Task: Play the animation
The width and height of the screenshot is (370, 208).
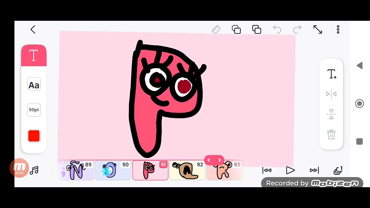Action: click(290, 170)
